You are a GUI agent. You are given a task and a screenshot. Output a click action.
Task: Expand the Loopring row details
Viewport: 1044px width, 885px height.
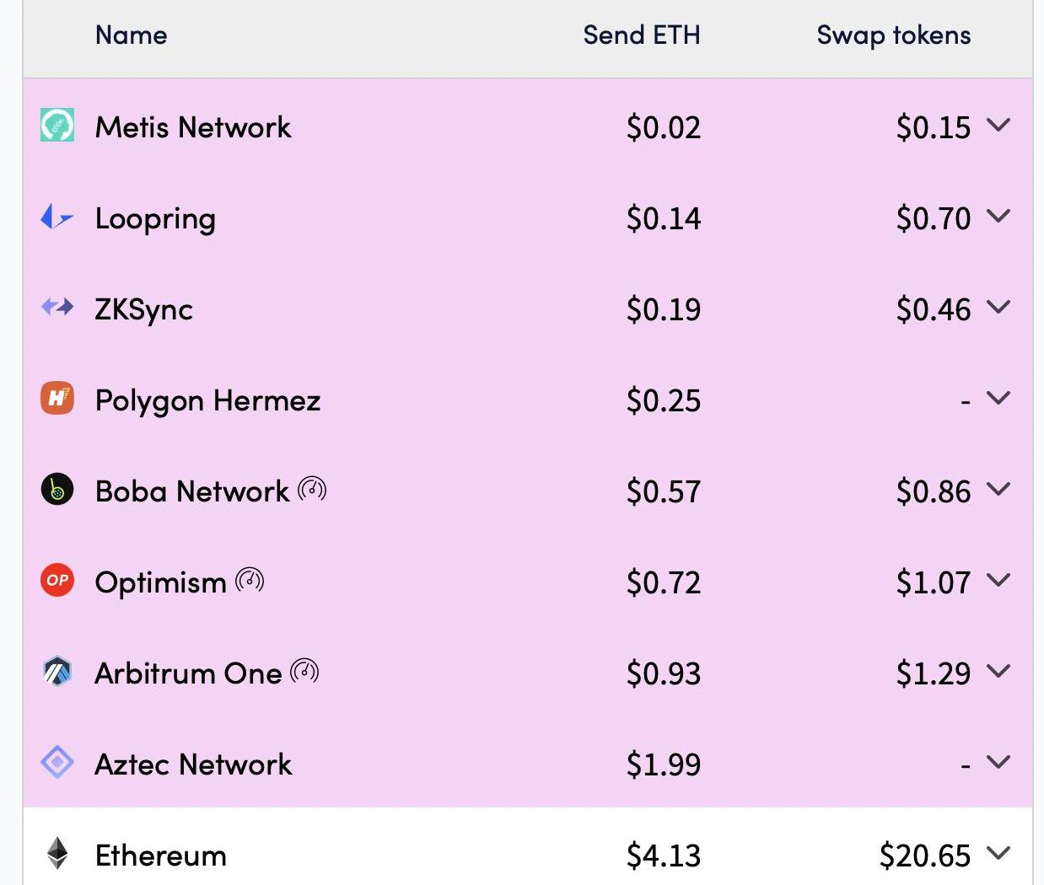[998, 217]
